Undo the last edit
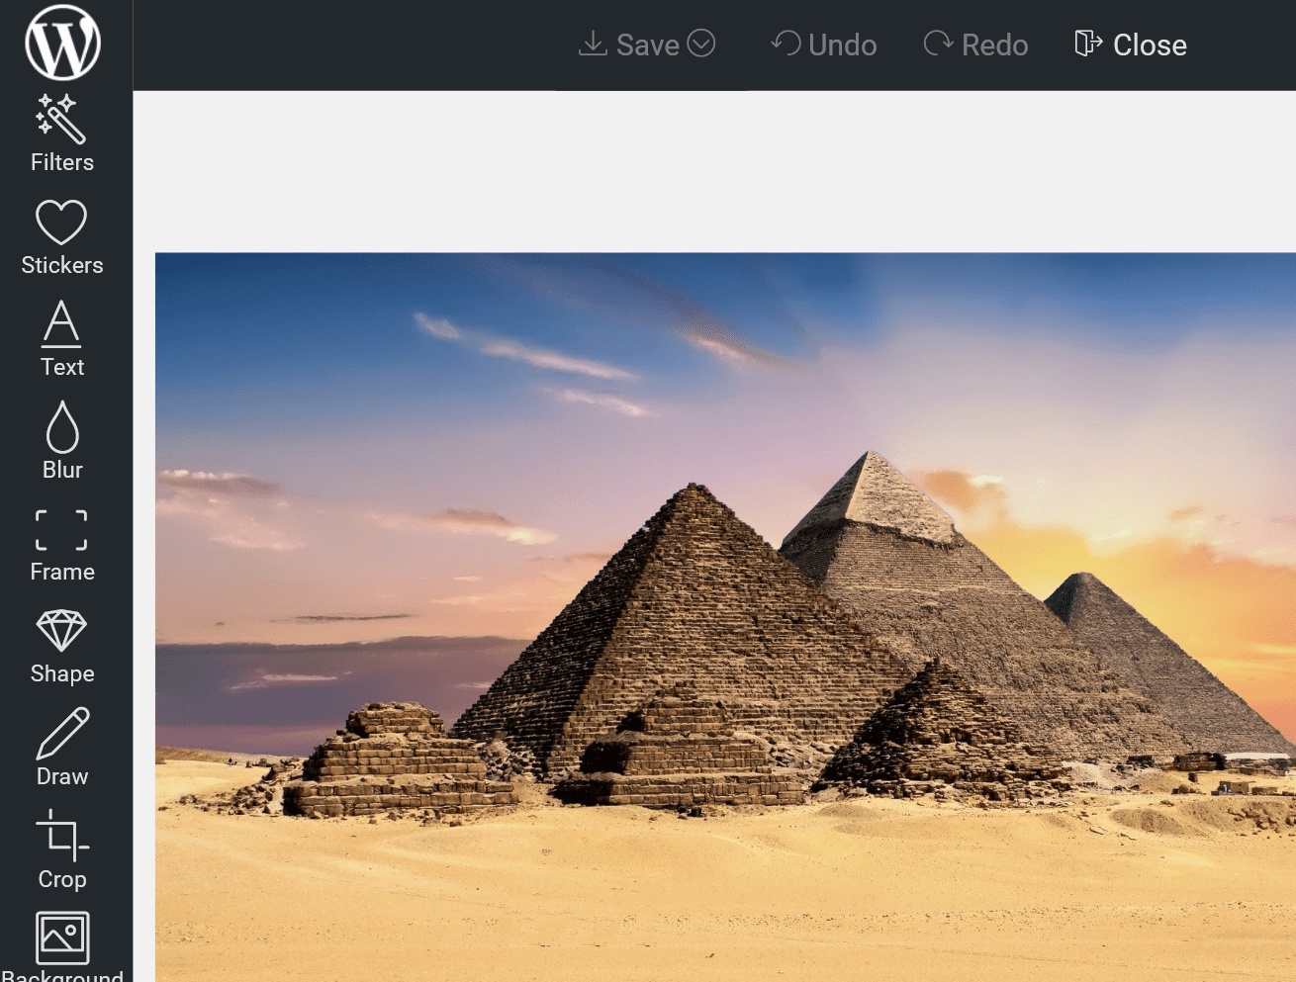This screenshot has height=982, width=1296. click(823, 45)
